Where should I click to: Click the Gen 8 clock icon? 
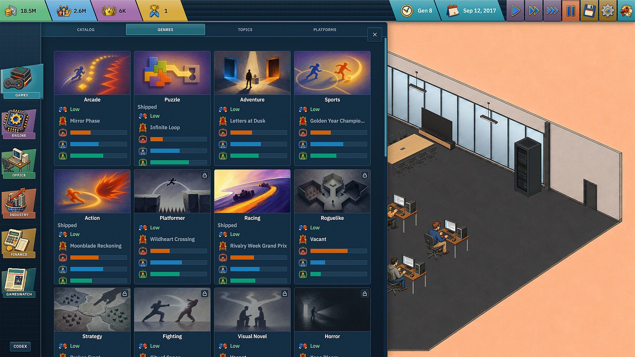point(407,11)
